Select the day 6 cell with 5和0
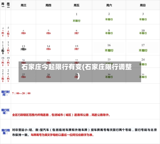Viewport: 160px width, 144px height. pos(23,32)
